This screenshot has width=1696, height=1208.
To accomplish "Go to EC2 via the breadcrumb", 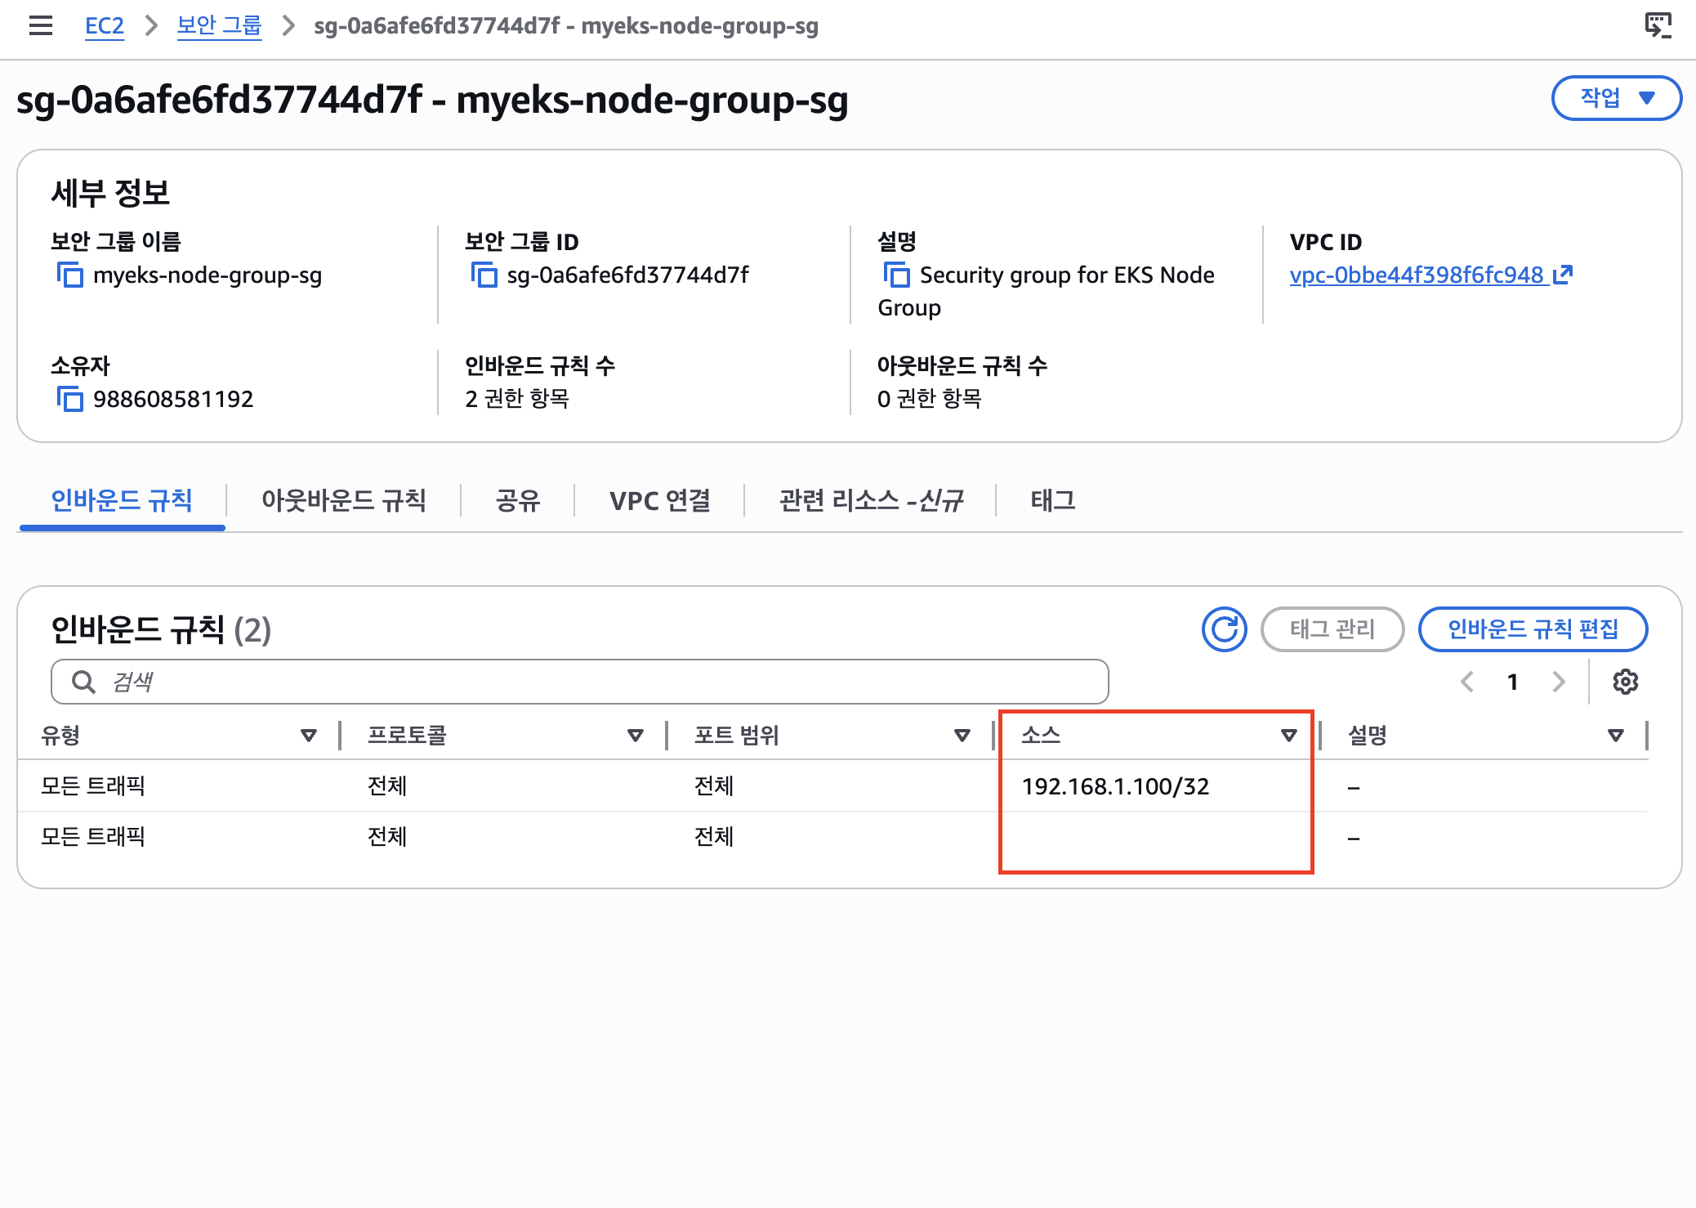I will tap(104, 25).
